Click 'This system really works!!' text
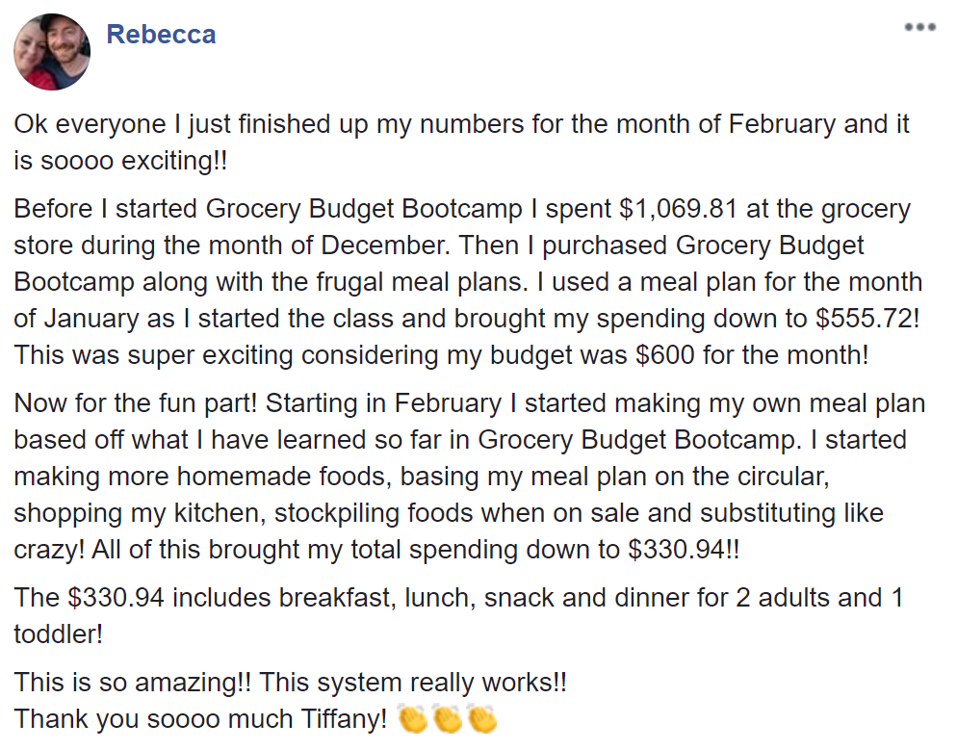The image size is (957, 750). click(414, 683)
